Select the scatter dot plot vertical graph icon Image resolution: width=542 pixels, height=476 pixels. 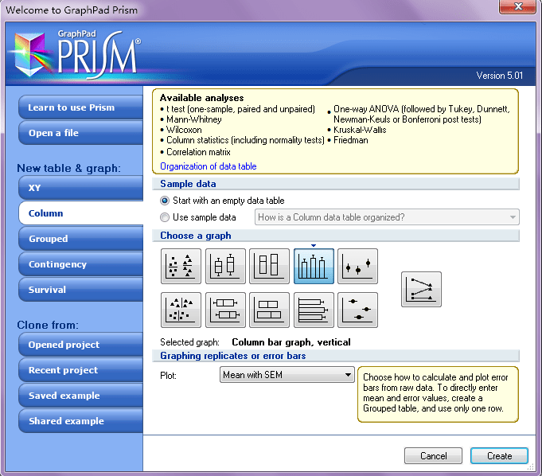pyautogui.click(x=181, y=266)
